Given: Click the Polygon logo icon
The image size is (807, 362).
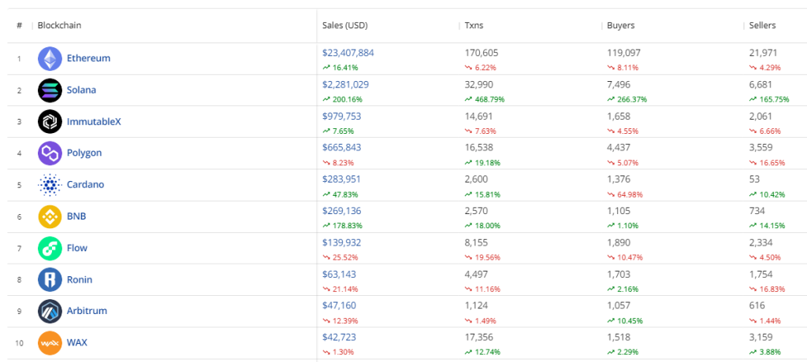Looking at the screenshot, I should (50, 153).
